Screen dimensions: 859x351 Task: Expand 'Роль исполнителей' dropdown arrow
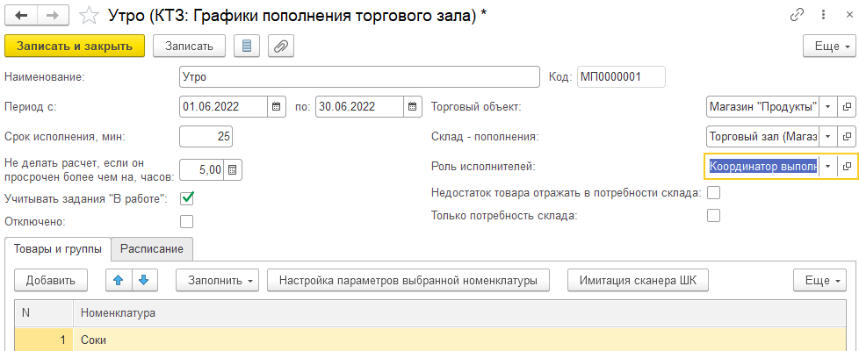coord(827,166)
